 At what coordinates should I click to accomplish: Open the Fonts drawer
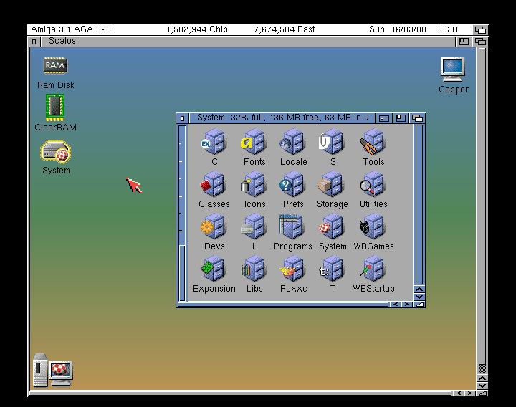pyautogui.click(x=254, y=142)
